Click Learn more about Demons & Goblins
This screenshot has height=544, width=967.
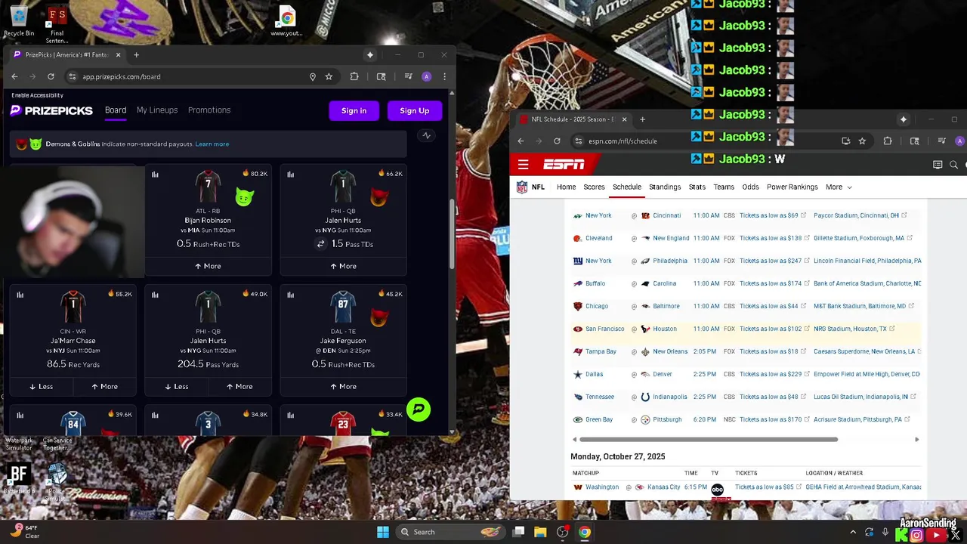[x=212, y=144]
